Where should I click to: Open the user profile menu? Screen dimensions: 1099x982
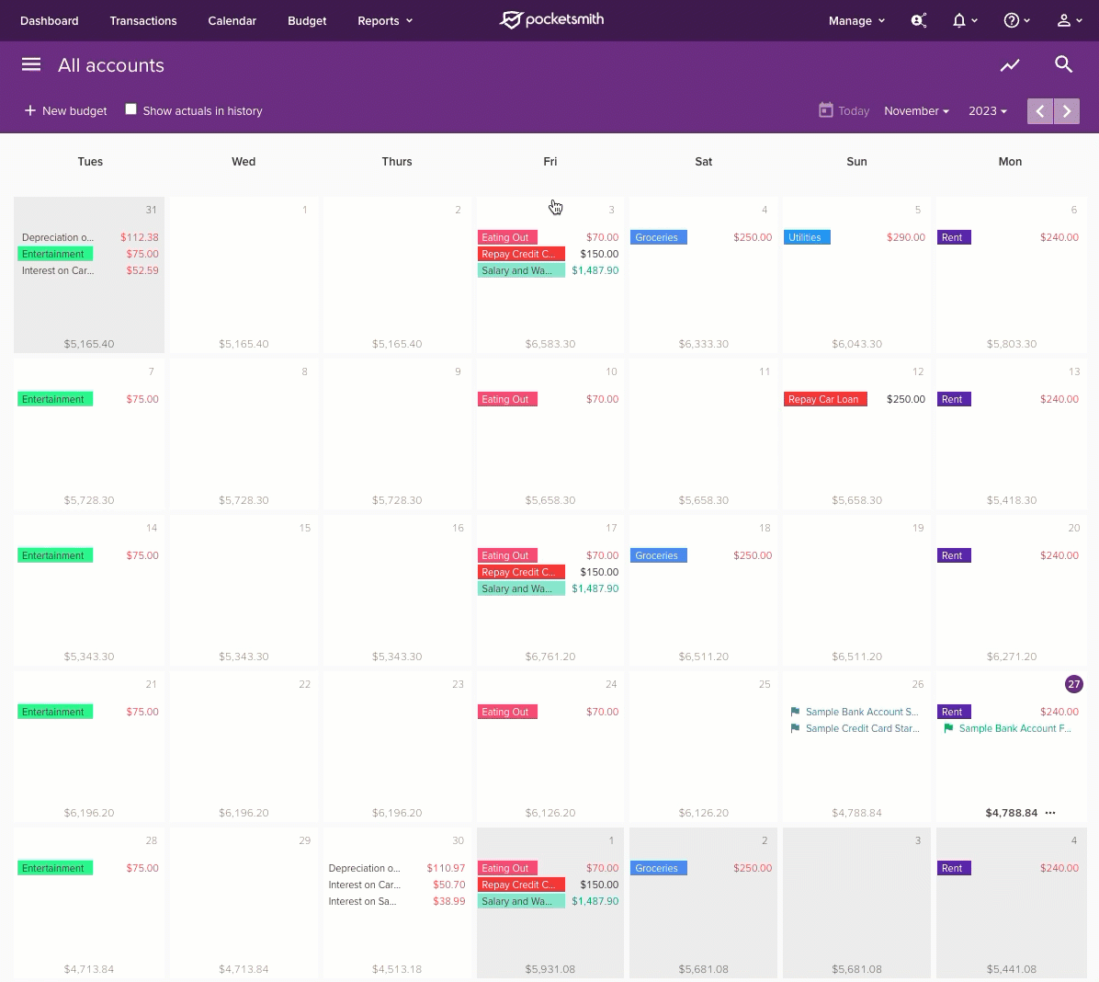1069,20
